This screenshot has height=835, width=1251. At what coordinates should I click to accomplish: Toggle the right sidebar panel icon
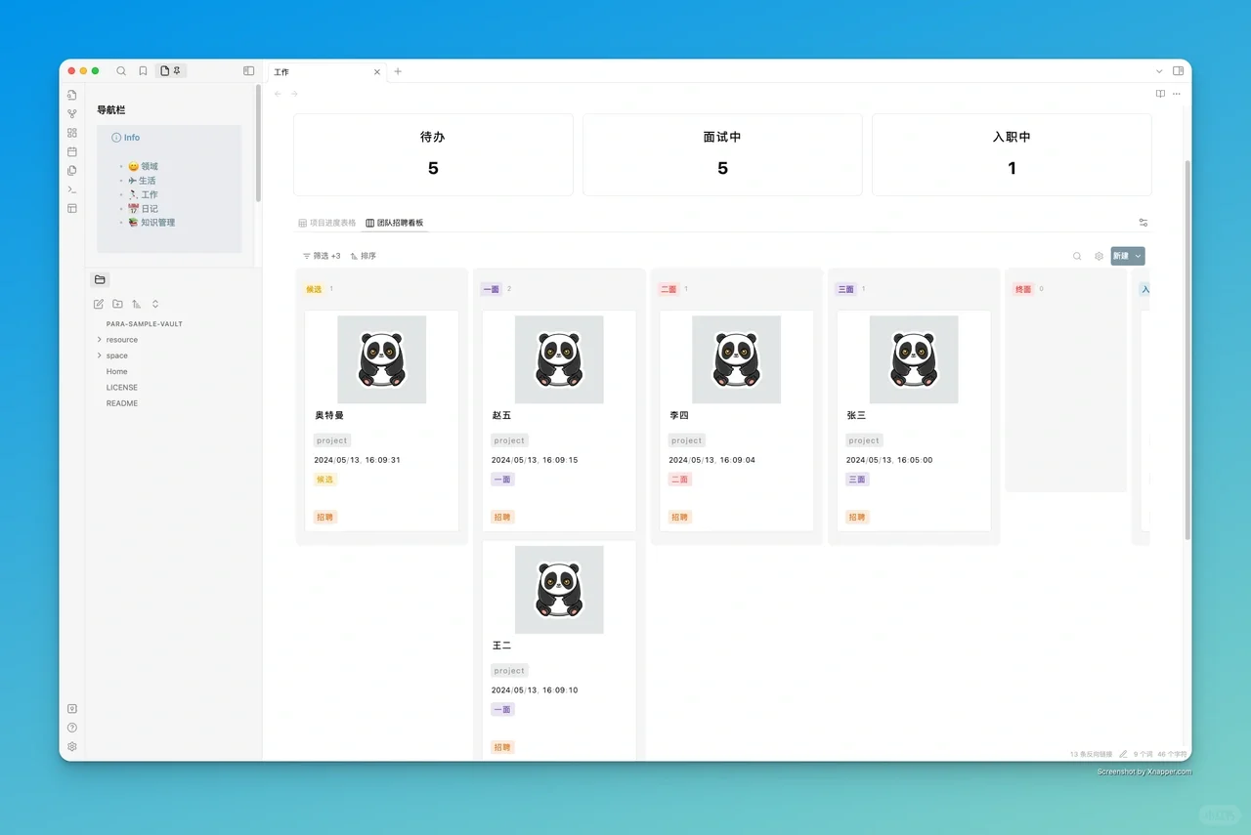pyautogui.click(x=1179, y=70)
